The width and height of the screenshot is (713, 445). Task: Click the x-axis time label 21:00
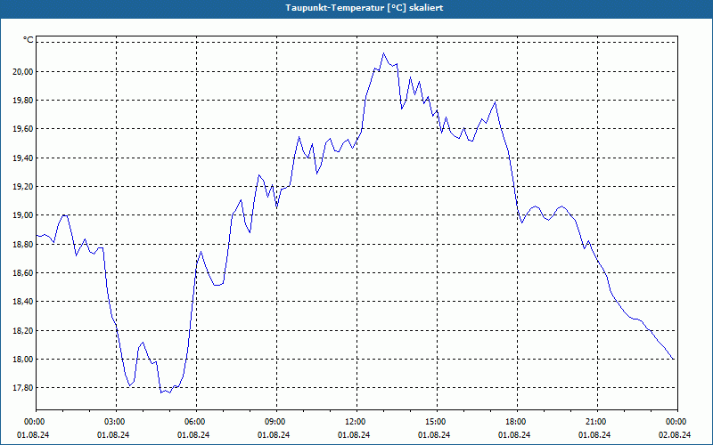596,422
